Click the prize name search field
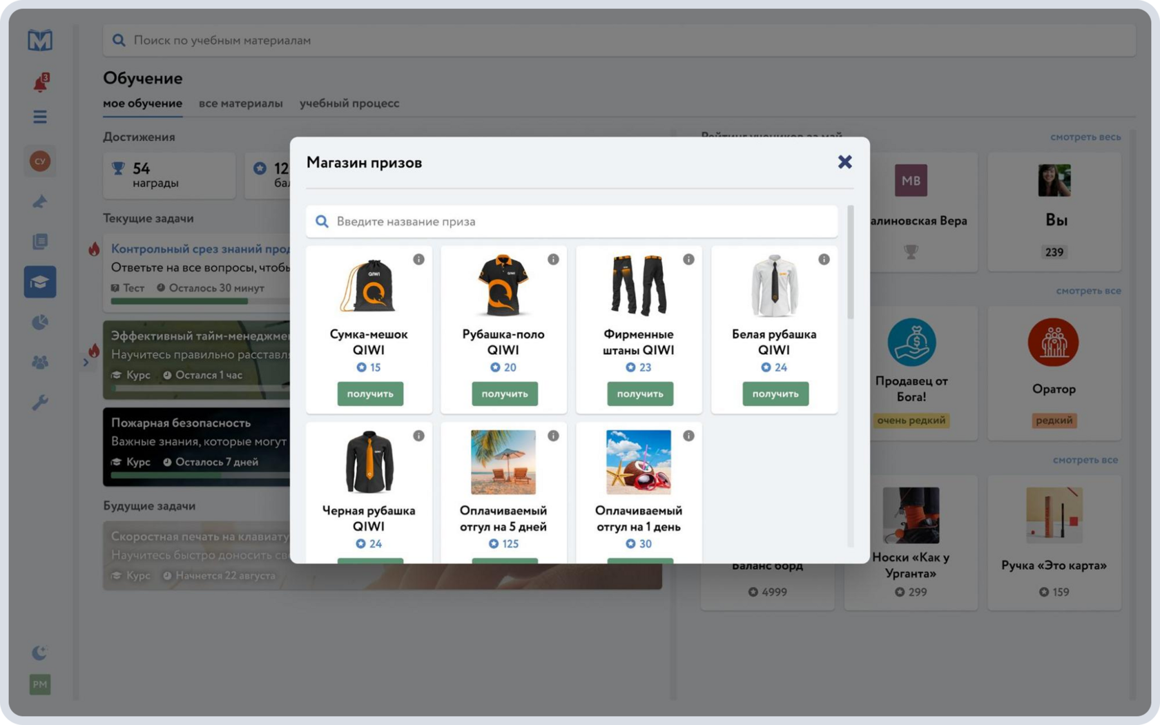1160x725 pixels. pos(572,222)
